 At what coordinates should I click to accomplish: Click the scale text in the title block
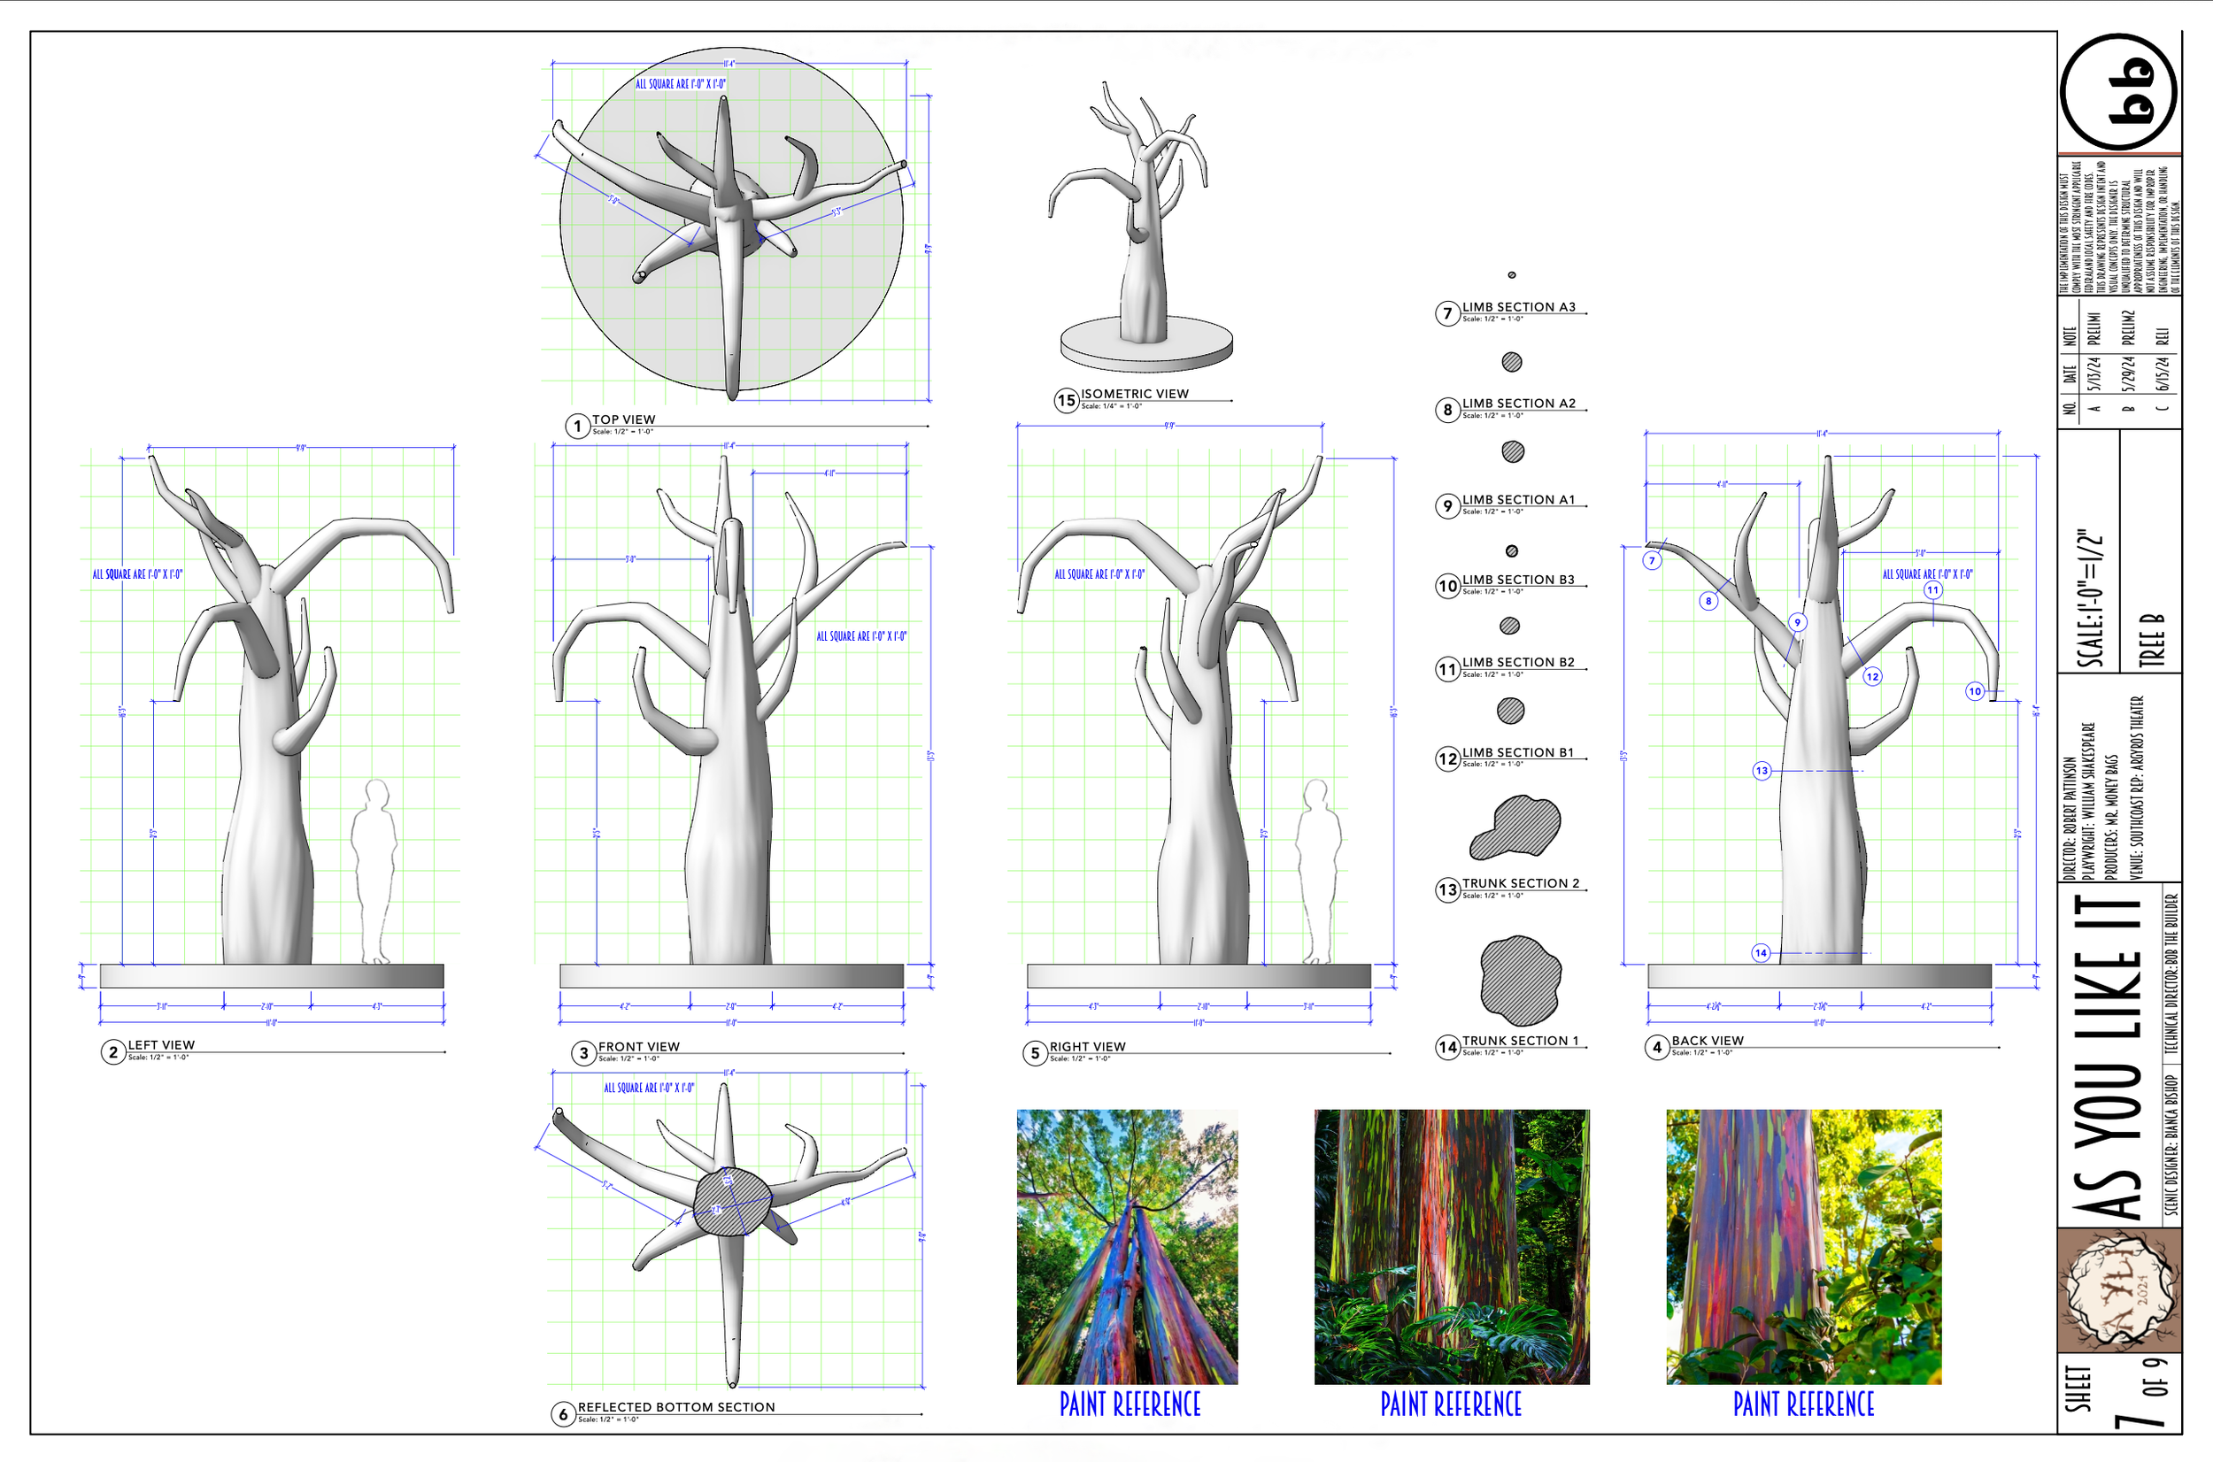[x=2090, y=597]
